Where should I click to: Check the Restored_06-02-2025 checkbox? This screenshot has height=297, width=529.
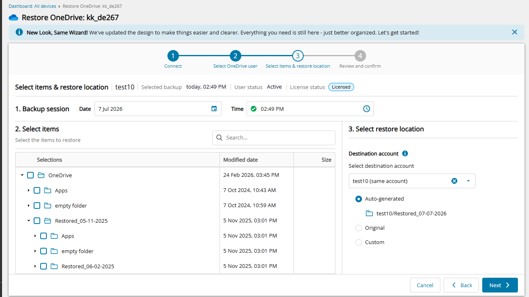[44, 266]
